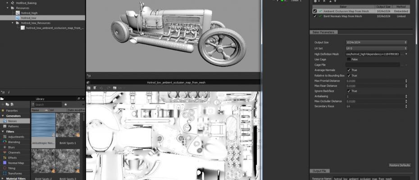Screen dimensions: 419x180
Task: Collapse the Resources folder in explorer
Action: (x=8, y=8)
